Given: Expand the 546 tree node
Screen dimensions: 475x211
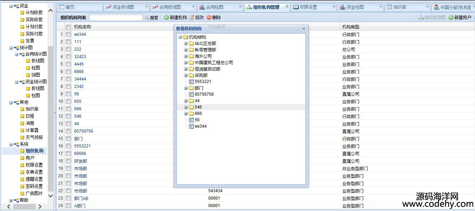Looking at the screenshot, I should 186,107.
